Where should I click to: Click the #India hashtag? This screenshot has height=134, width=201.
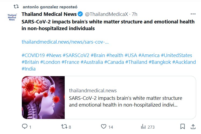pos(29,69)
